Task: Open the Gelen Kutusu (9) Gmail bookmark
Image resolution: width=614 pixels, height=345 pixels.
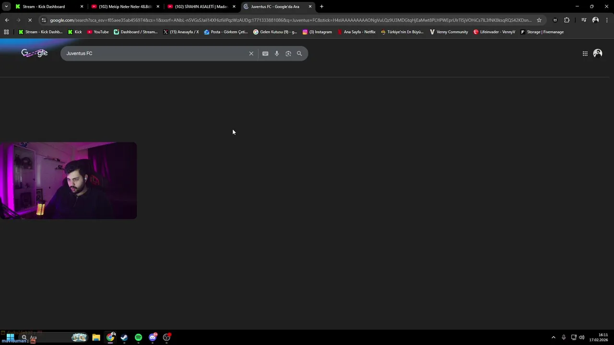Action: tap(275, 32)
